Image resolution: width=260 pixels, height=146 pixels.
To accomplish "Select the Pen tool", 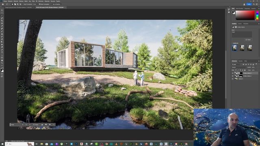I will point(2,50).
